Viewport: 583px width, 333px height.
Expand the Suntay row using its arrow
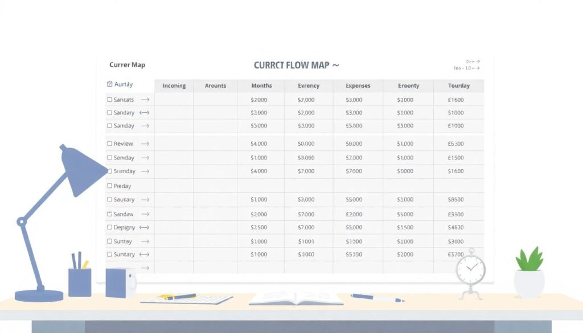pos(145,241)
